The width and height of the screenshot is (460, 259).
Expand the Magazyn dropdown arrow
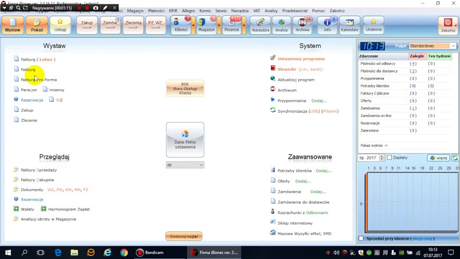pyautogui.click(x=219, y=26)
